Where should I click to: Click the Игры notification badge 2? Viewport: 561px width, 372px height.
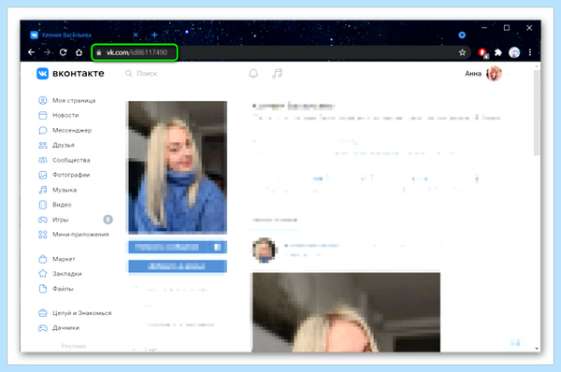pyautogui.click(x=108, y=220)
